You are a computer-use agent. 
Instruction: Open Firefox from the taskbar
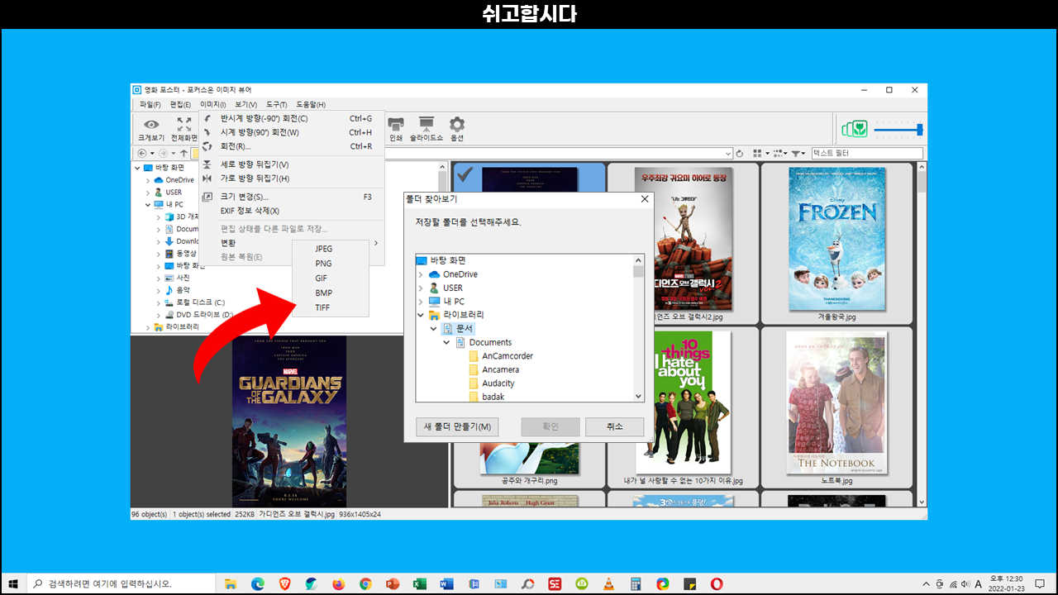[338, 583]
